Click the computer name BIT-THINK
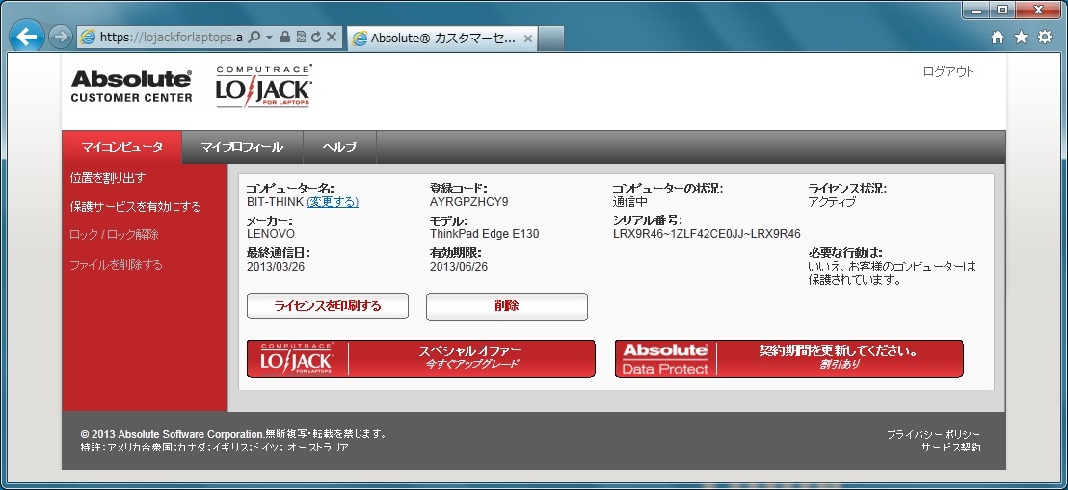Screen dimensions: 1068x490 (x=275, y=202)
